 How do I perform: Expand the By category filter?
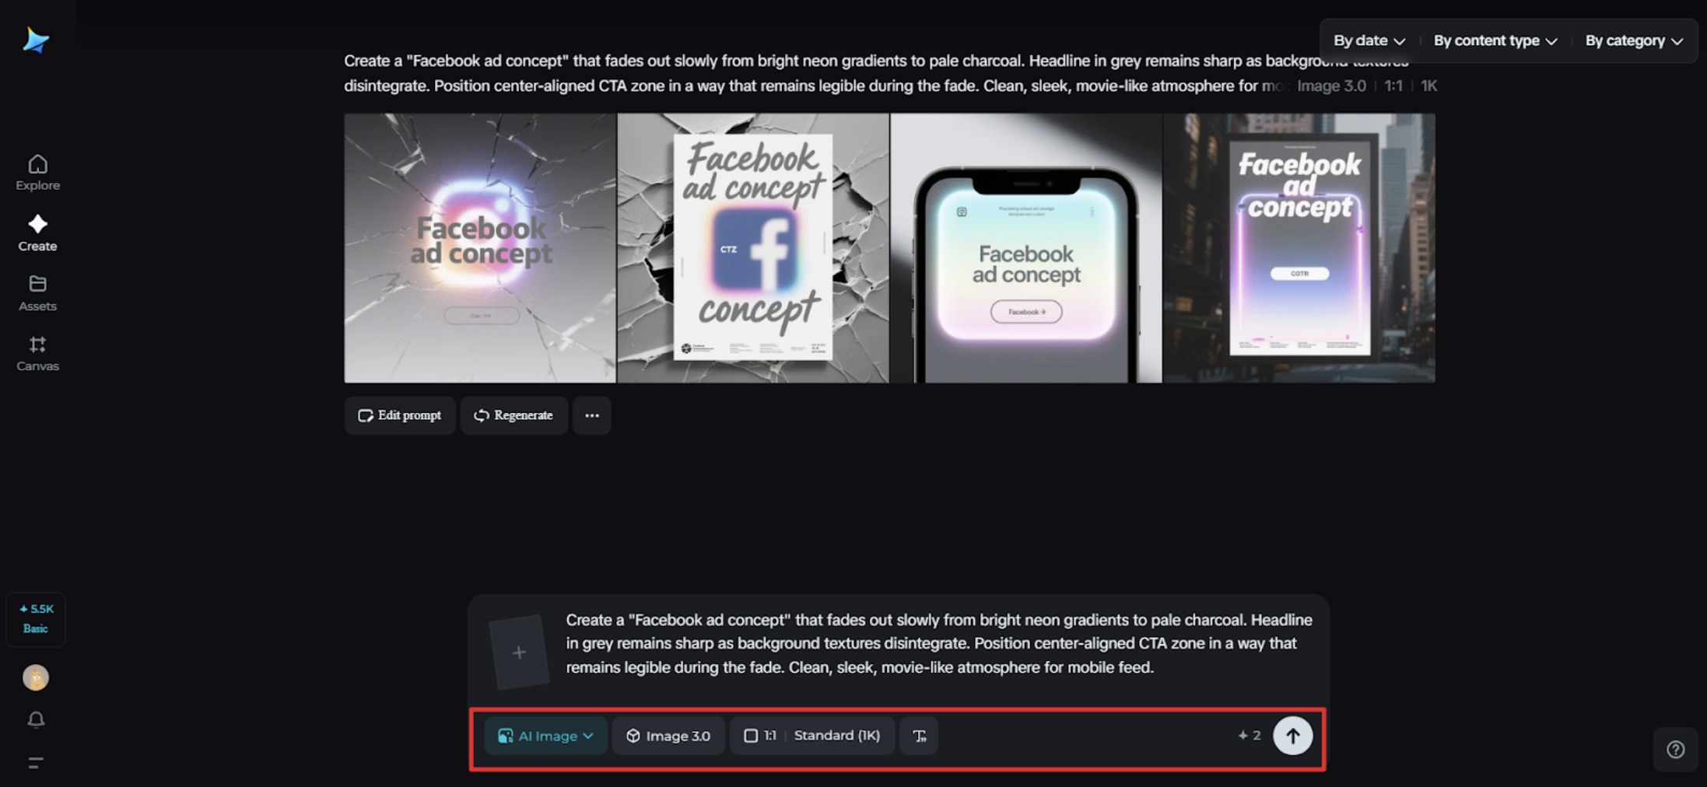click(1634, 40)
